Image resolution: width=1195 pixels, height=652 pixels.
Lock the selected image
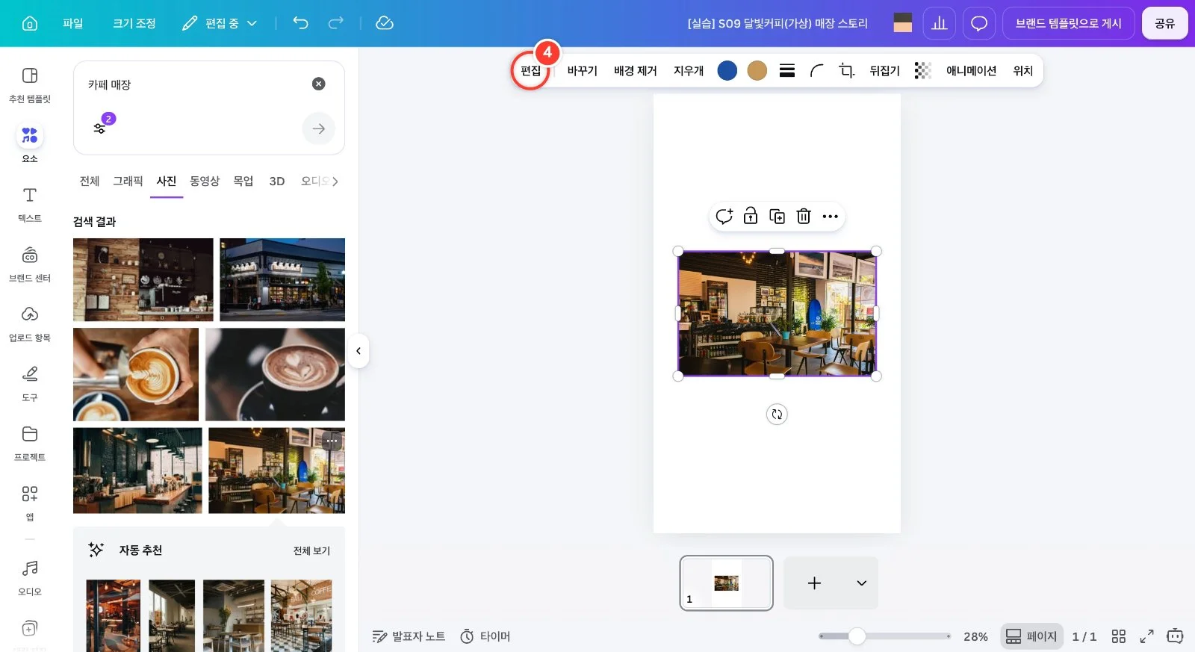pos(751,217)
